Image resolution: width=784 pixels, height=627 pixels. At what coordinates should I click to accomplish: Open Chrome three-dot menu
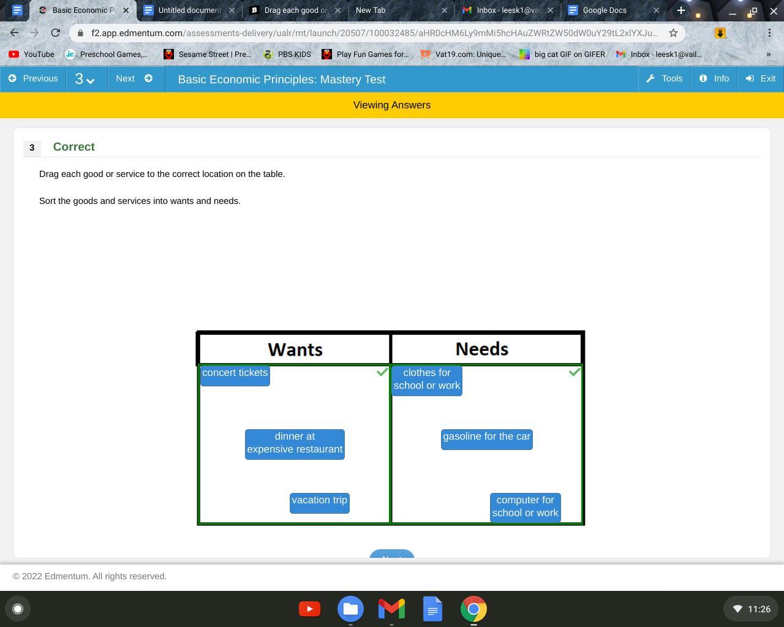769,33
